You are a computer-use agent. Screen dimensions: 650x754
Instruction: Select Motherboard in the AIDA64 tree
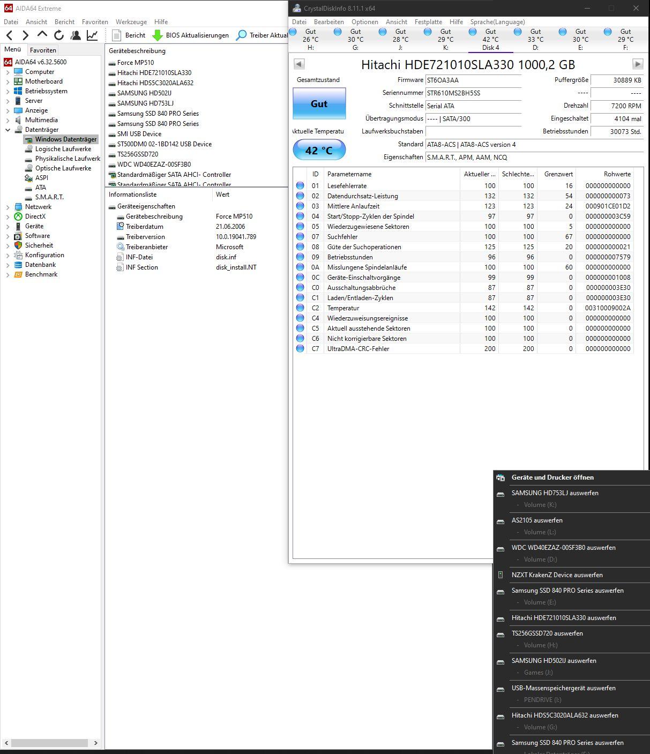(44, 81)
